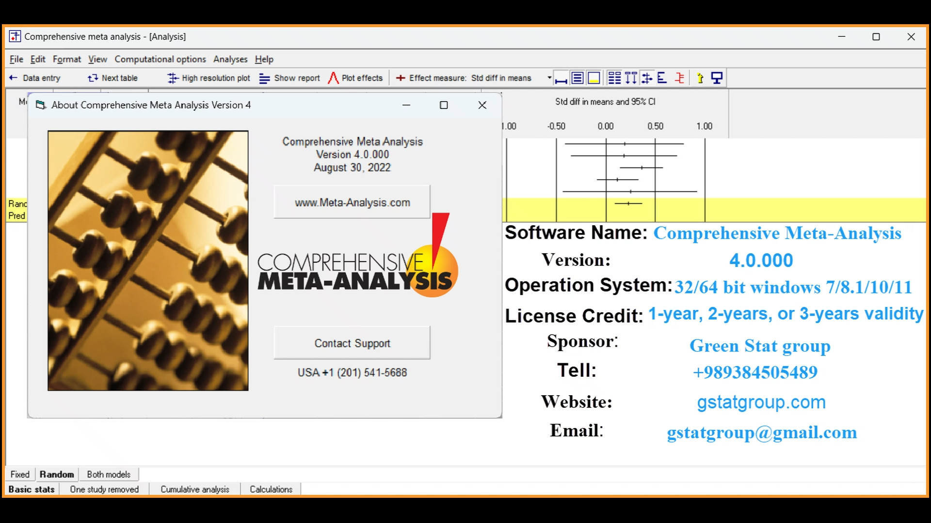Open High resolution plot
The width and height of the screenshot is (931, 523).
(209, 78)
